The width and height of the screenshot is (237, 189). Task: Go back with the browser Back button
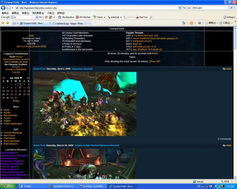(3, 8)
